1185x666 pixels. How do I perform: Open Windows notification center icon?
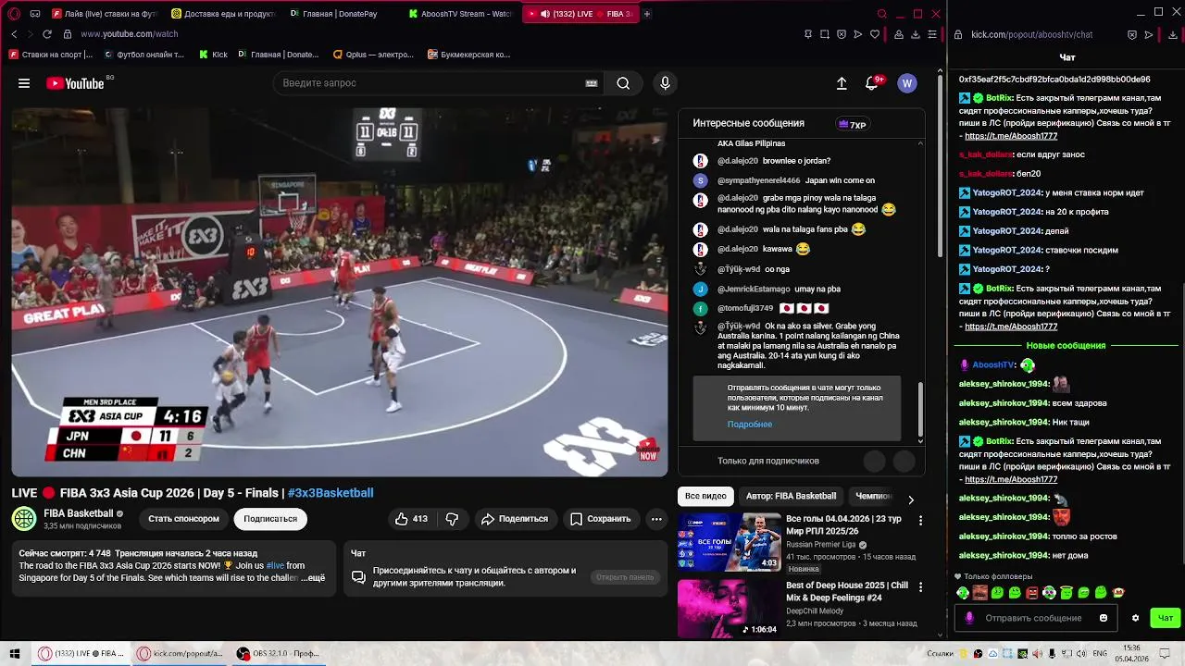pos(1164,654)
